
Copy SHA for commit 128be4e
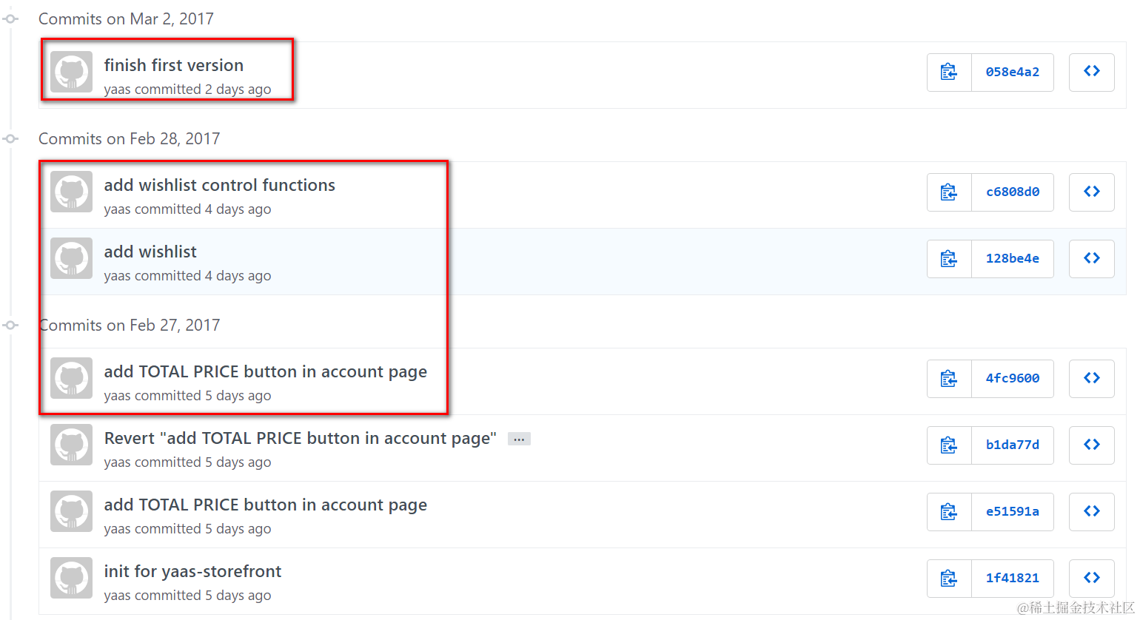click(949, 258)
